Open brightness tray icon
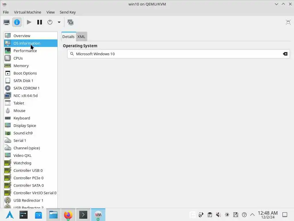The image size is (294, 221). 227,215
